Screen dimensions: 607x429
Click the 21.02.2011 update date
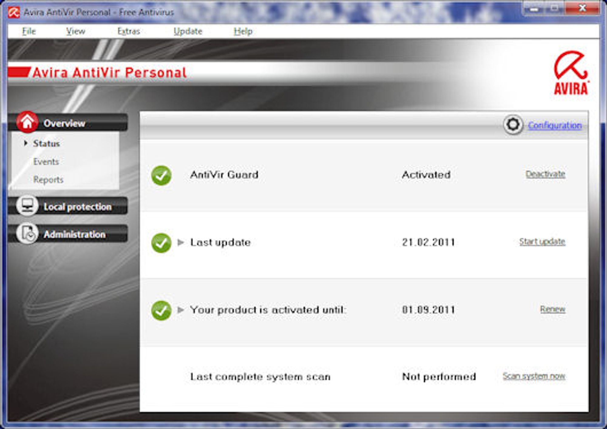pos(429,242)
